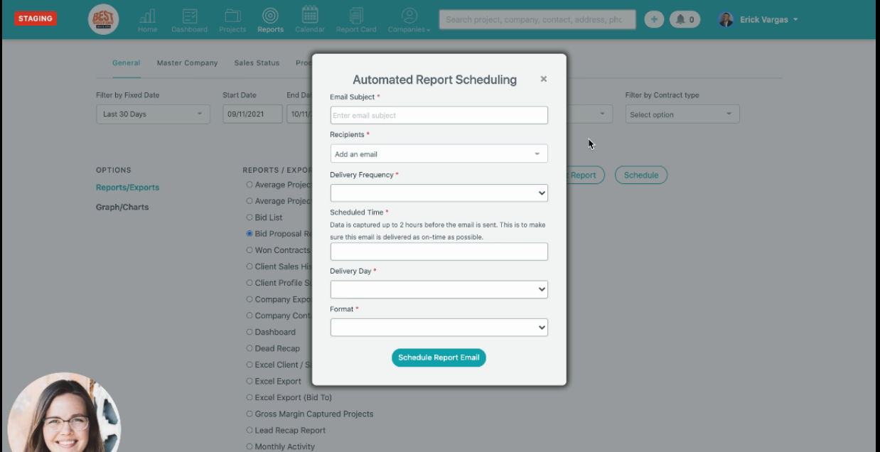Switch to the General tab

click(x=126, y=63)
